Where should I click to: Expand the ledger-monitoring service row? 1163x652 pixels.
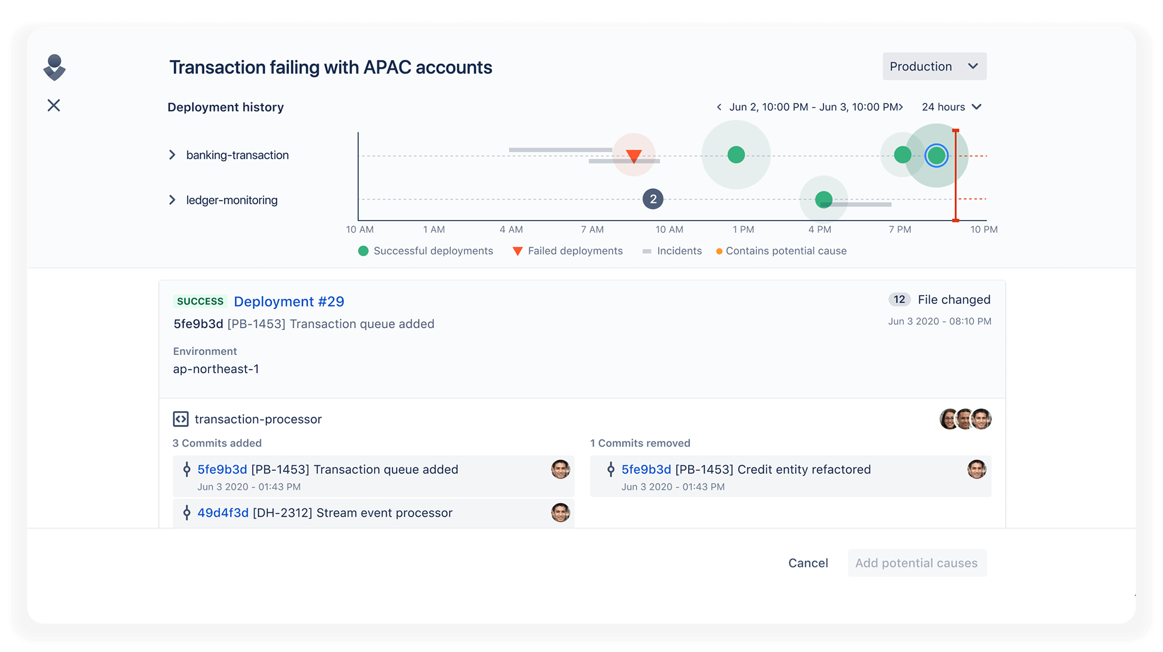[173, 200]
